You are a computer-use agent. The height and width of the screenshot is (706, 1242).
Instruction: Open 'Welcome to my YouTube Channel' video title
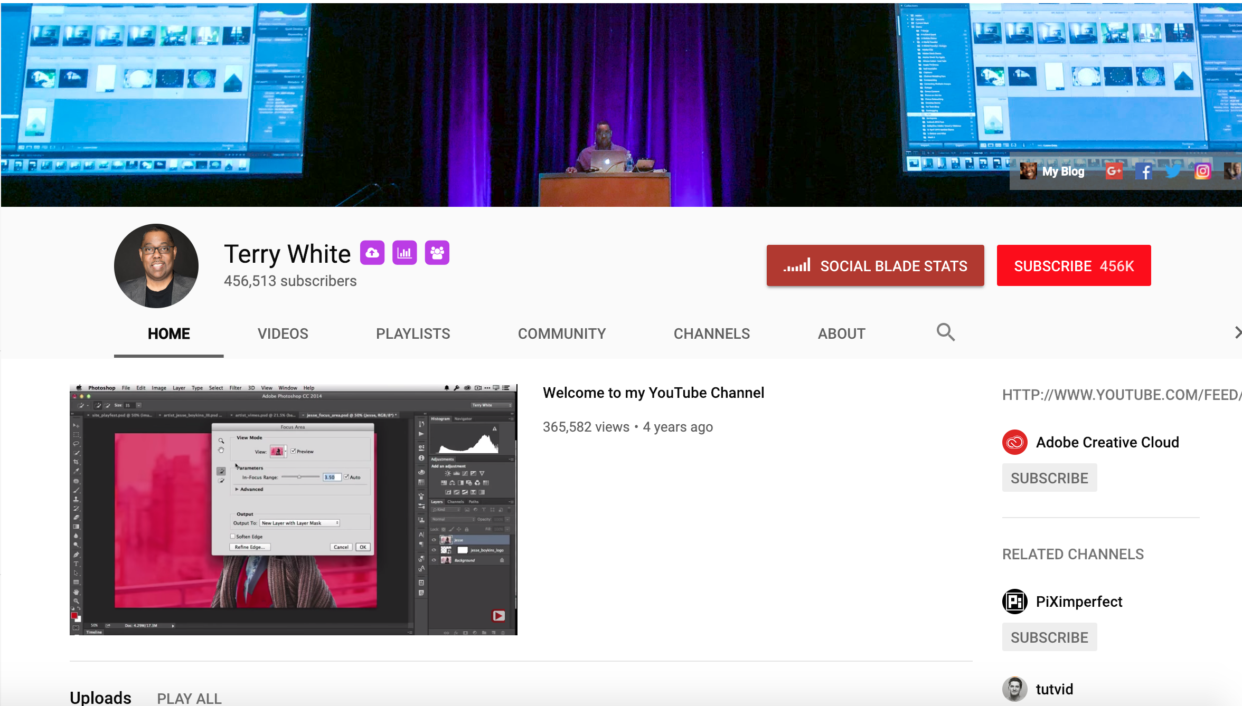[x=653, y=393]
